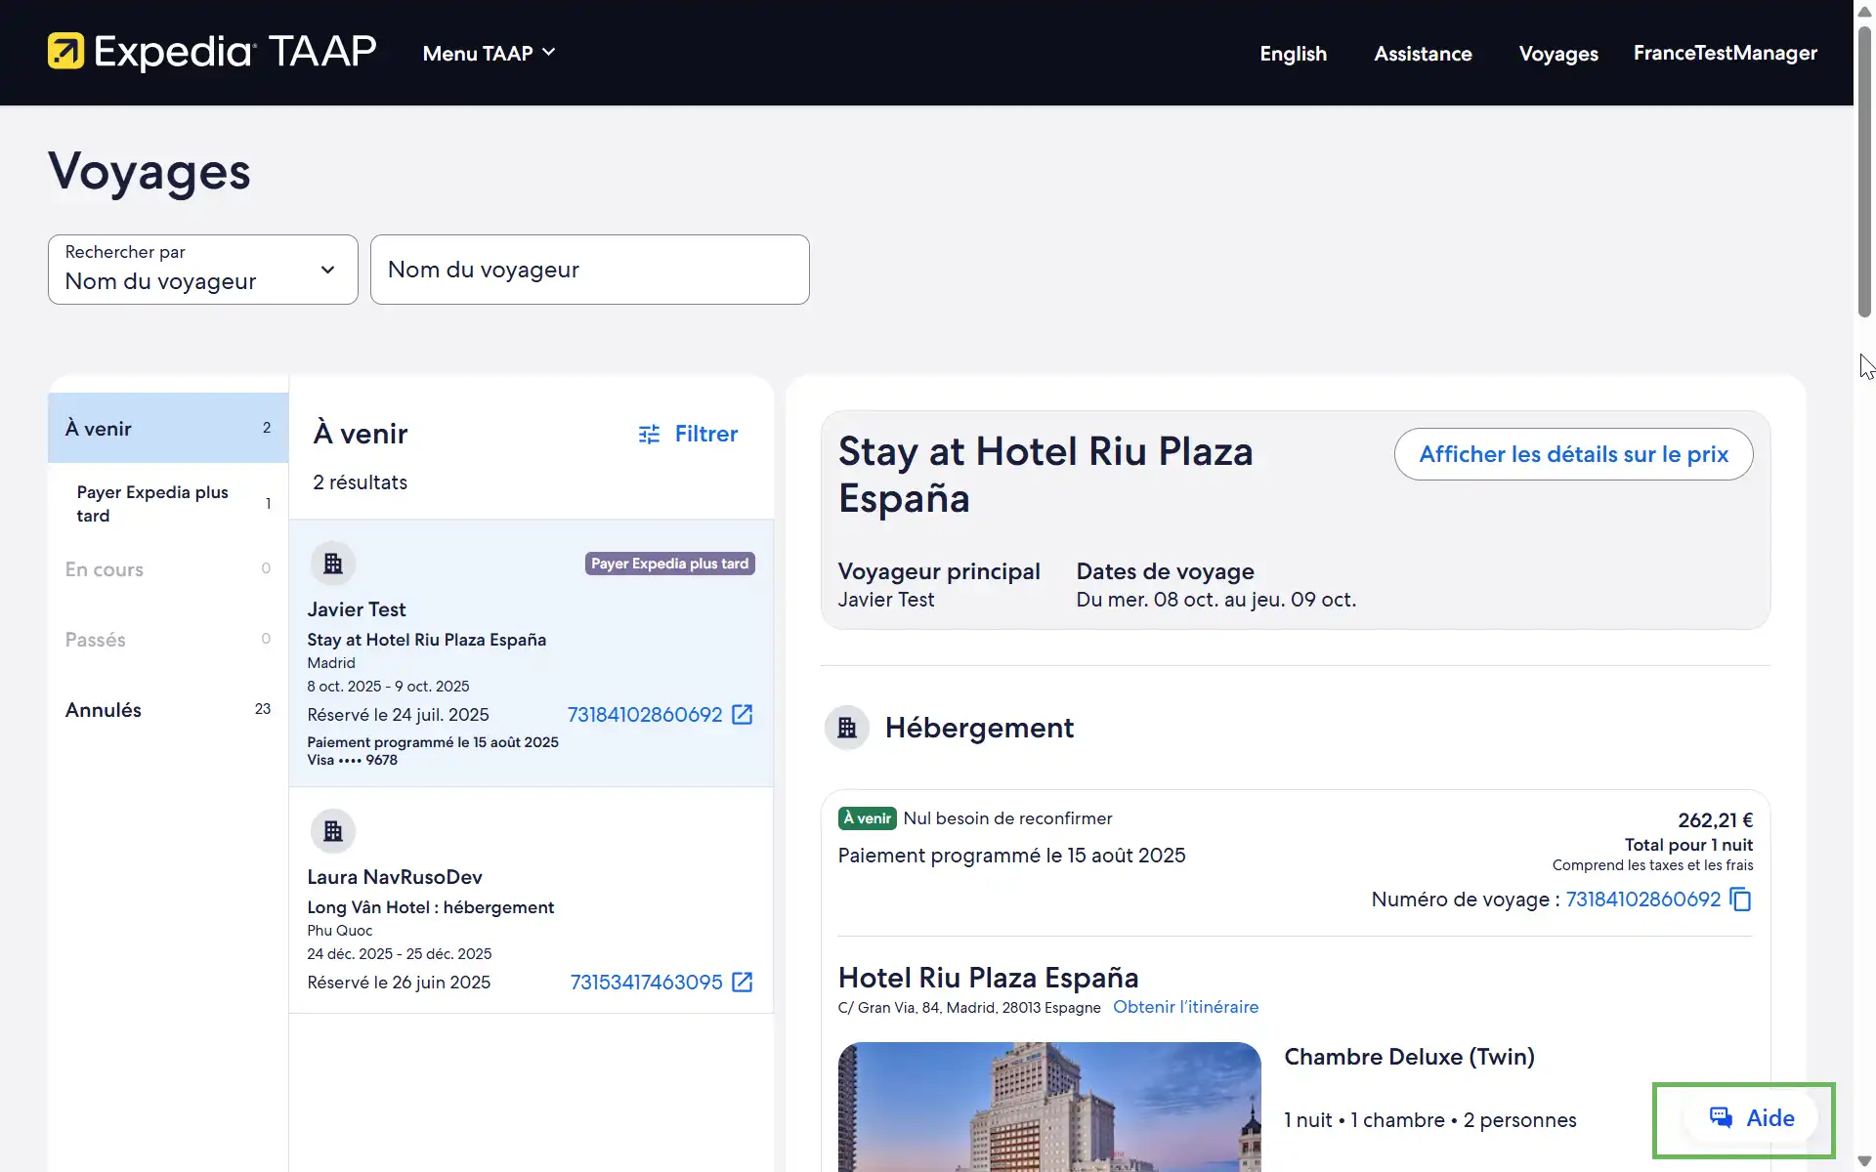Select the À venir tab
The height and width of the screenshot is (1172, 1876).
(x=168, y=428)
